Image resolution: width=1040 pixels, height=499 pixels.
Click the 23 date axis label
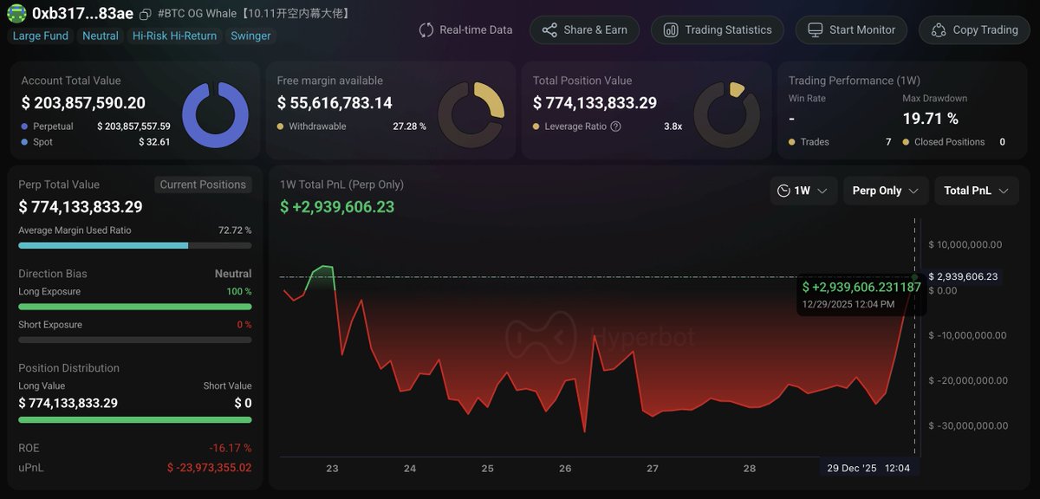tap(332, 468)
